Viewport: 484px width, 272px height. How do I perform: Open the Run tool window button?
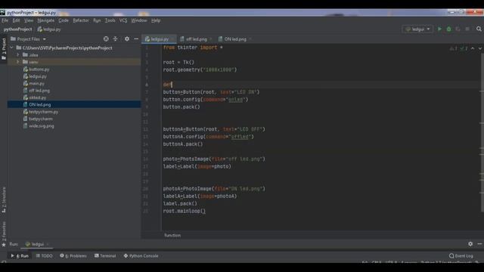tap(20, 256)
